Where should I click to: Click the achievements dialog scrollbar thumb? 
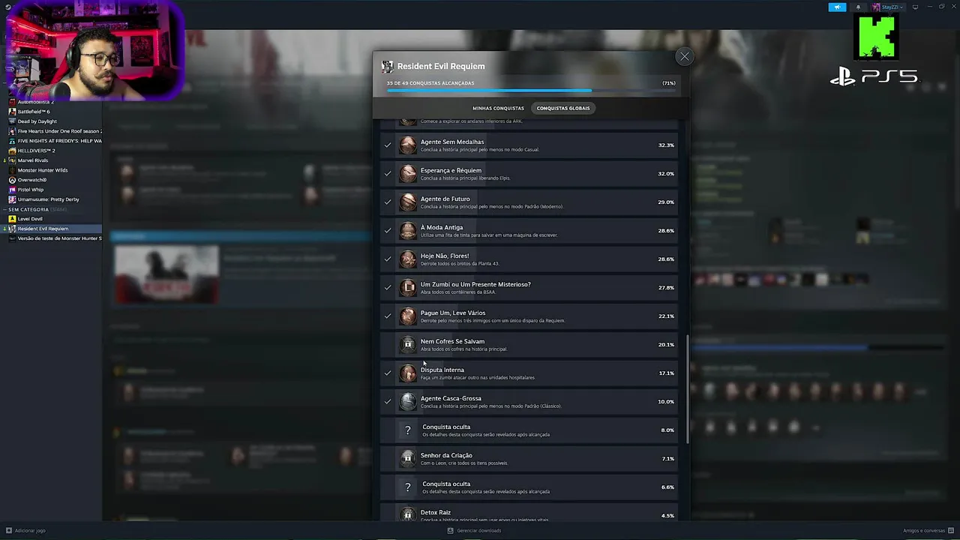[x=688, y=389]
